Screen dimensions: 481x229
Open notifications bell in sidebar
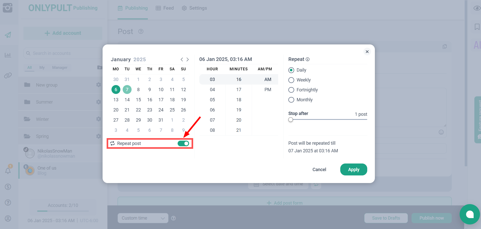8,171
